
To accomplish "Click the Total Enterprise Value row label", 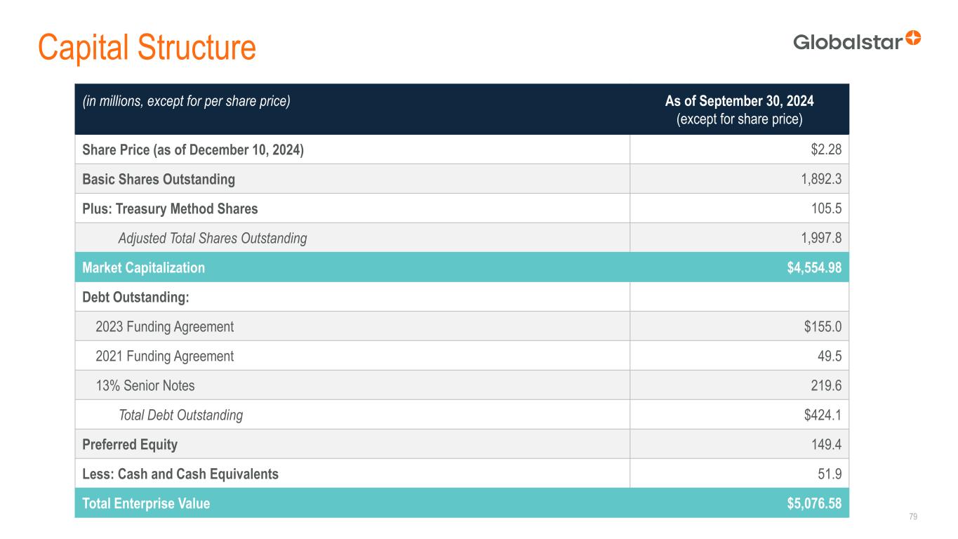I will pos(146,503).
